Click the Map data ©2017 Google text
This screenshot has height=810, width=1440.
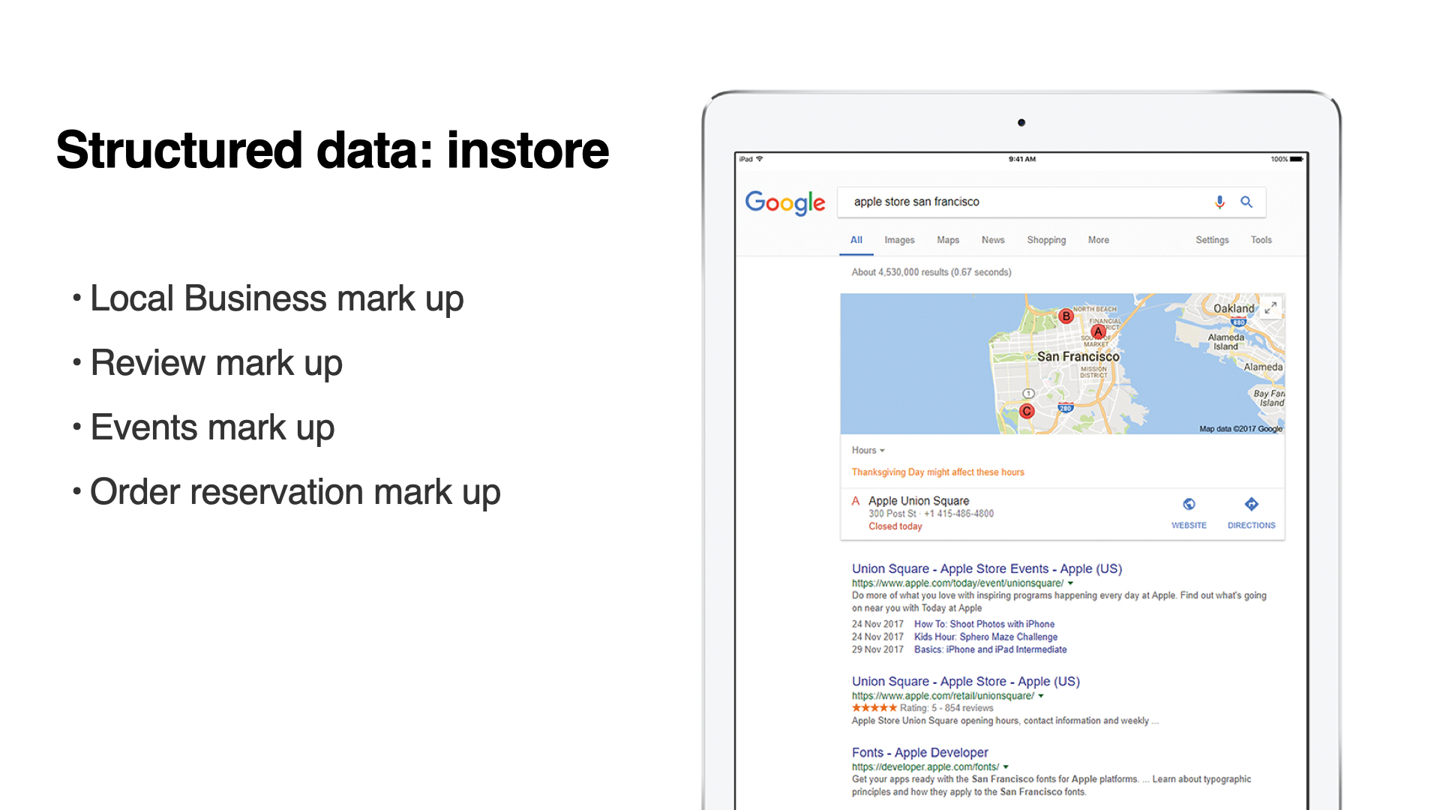1240,429
